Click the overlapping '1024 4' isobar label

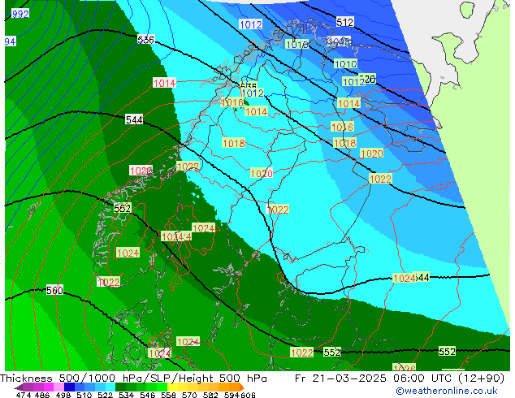click(176, 236)
